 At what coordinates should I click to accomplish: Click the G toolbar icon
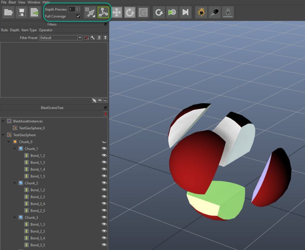pos(143,13)
